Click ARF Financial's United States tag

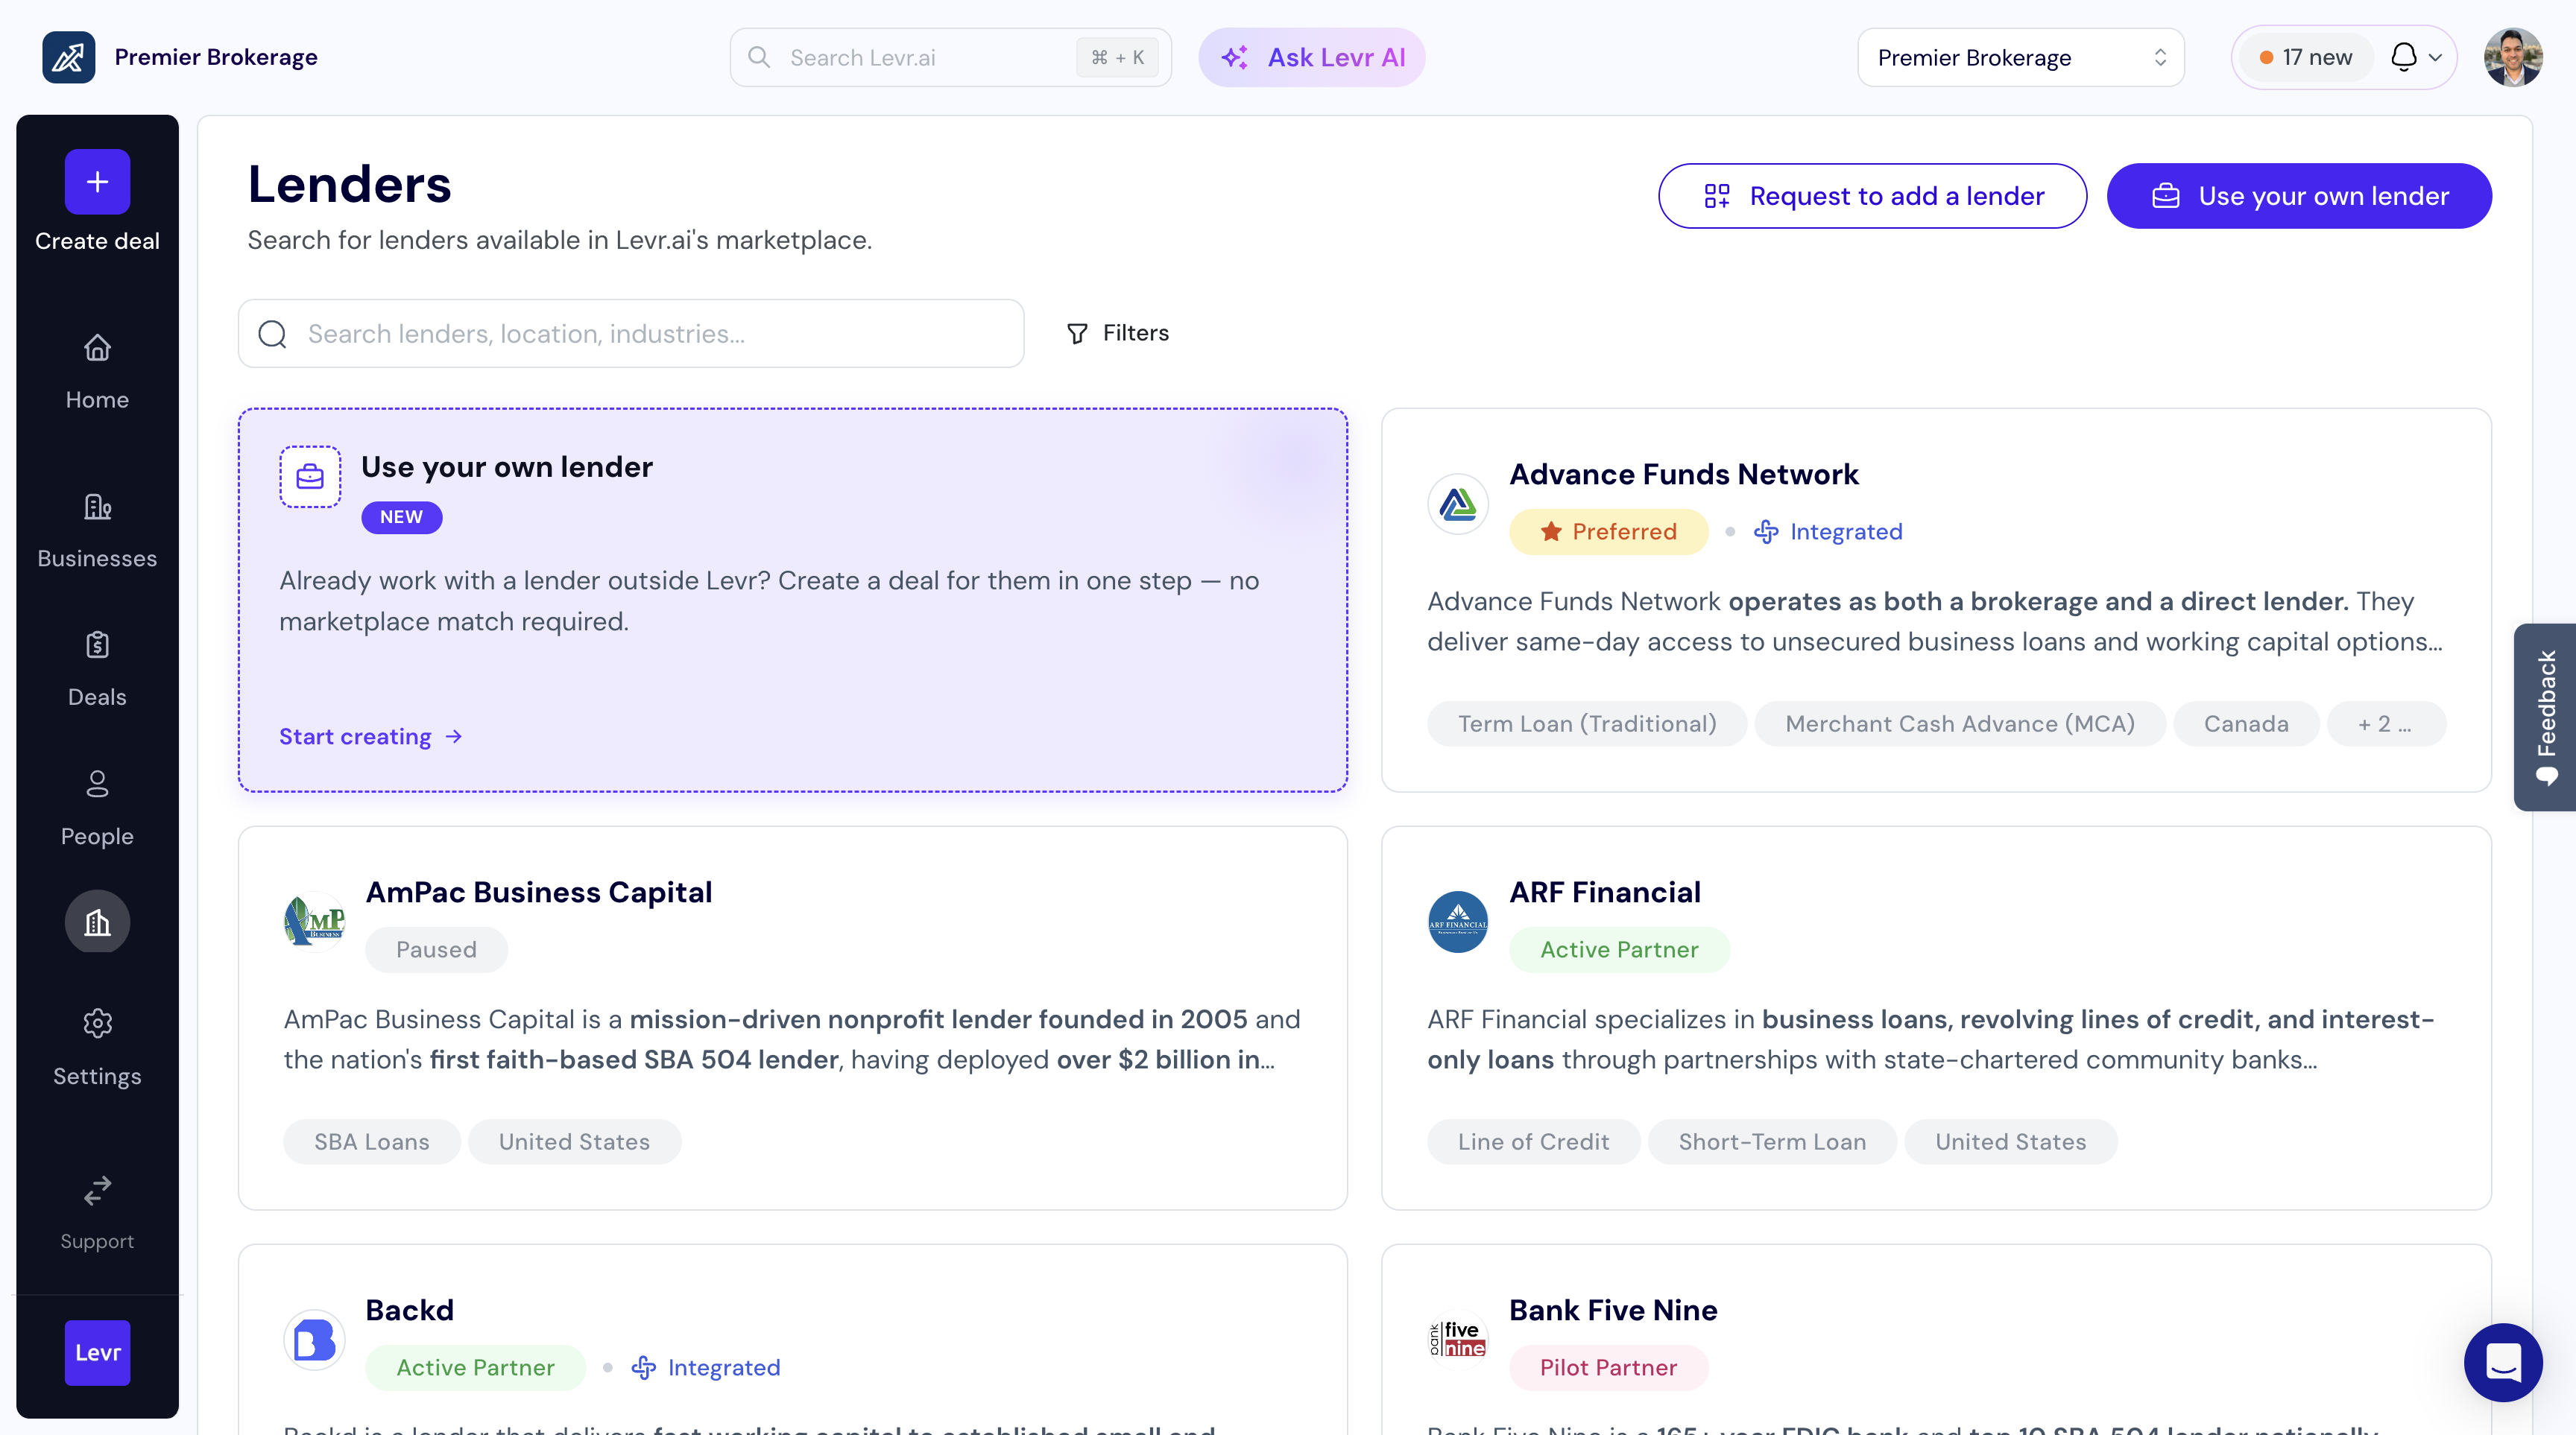point(2010,1141)
